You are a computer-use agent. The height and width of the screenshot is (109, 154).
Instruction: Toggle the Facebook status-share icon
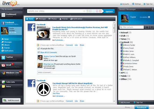[x=90, y=11]
